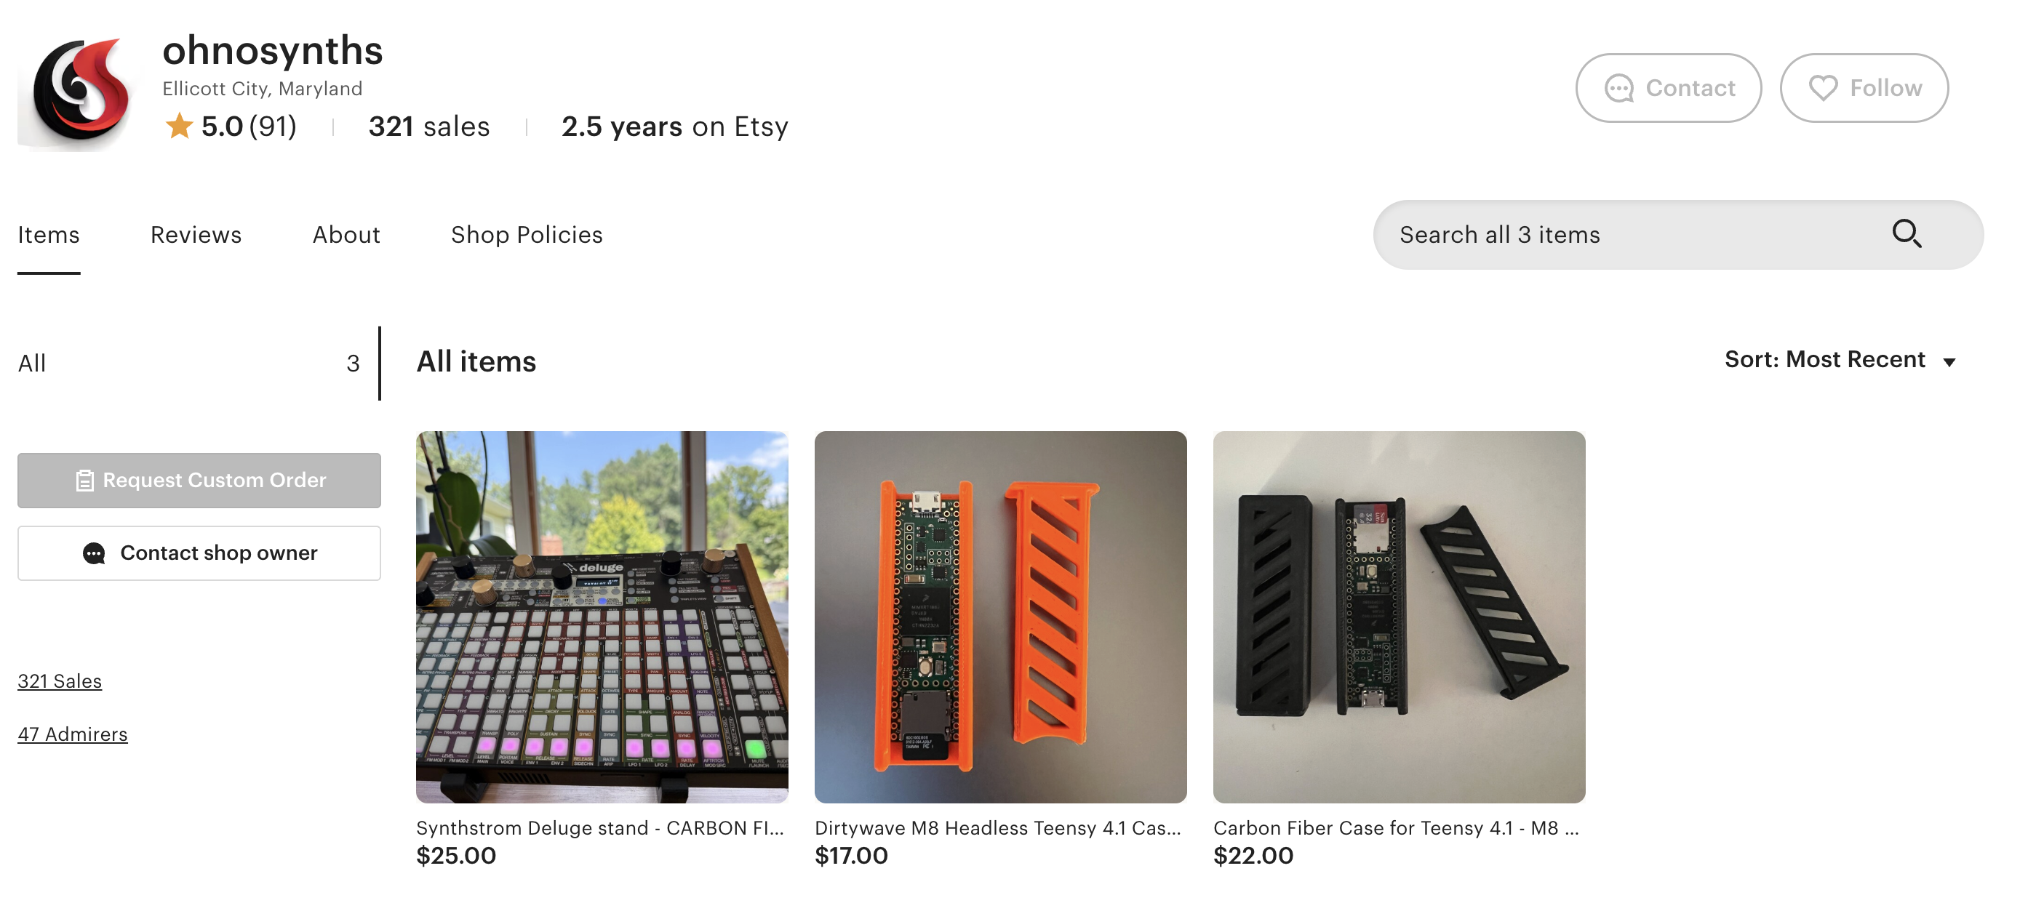View the Shop Policies tab
Viewport: 2044px width, 919px height.
[526, 235]
